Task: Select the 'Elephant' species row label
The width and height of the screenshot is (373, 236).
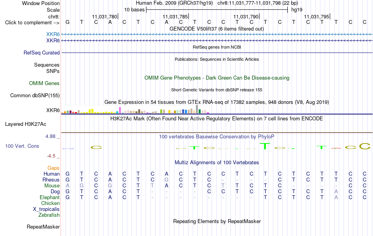Action: click(x=49, y=198)
